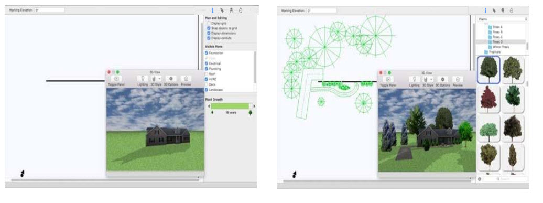
Task: Open 3D Style dropdown arrow in landscaped 3D View
Action: pos(432,79)
